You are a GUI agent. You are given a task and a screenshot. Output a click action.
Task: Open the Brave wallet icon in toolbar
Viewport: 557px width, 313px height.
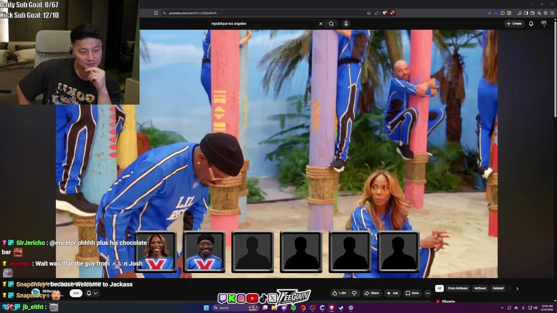click(533, 13)
